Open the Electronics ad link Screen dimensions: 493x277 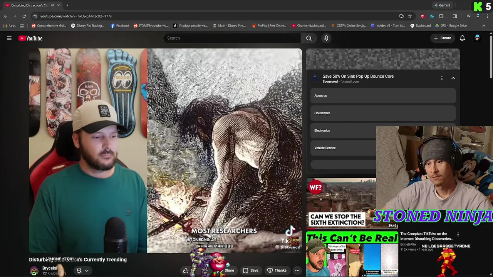coord(343,130)
